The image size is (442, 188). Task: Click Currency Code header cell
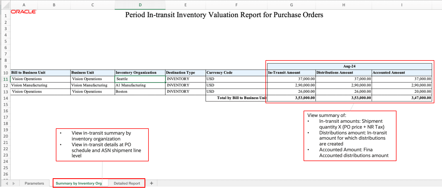pos(236,73)
